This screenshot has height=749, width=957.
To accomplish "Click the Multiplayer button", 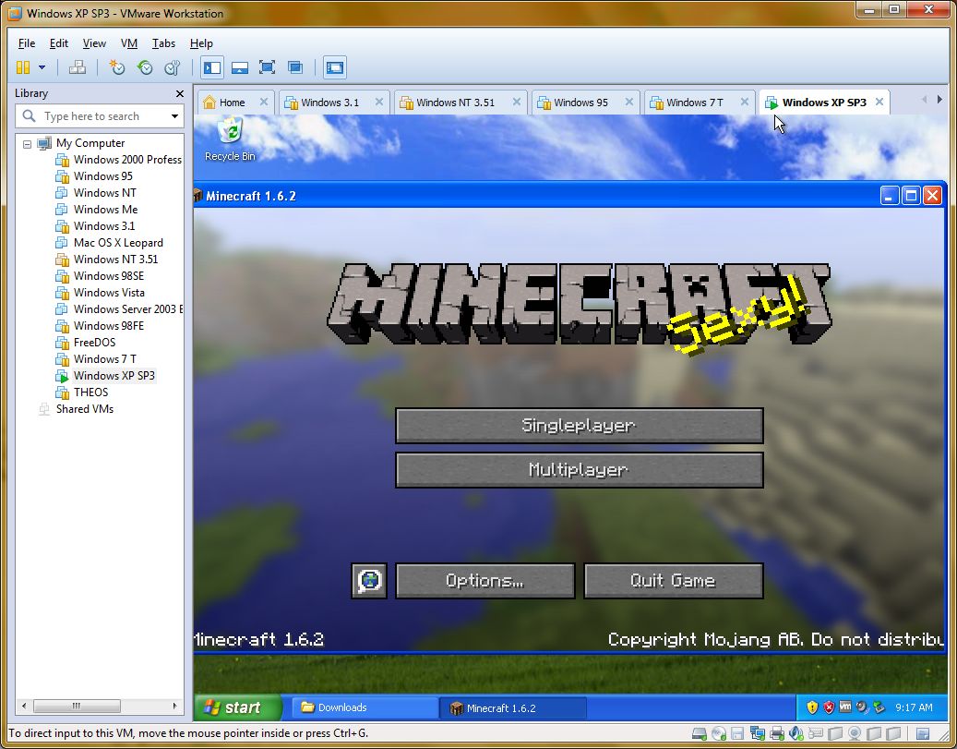I will tap(580, 470).
